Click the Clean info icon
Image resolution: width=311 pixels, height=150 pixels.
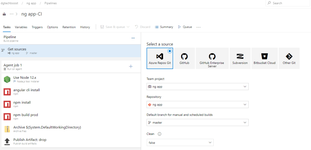pos(159,134)
